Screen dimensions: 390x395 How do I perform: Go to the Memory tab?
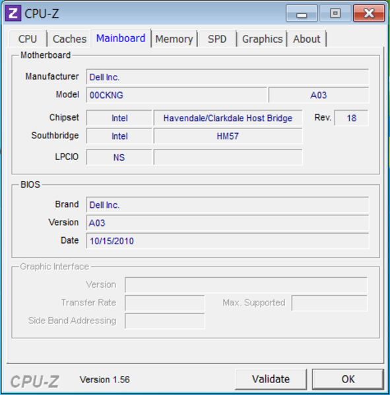174,39
